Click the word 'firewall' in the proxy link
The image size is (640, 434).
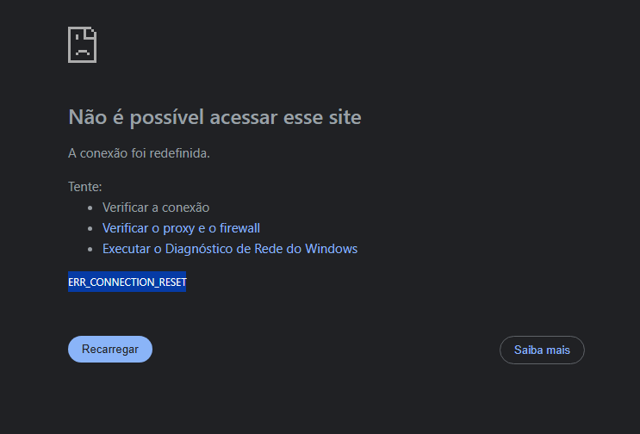[239, 228]
